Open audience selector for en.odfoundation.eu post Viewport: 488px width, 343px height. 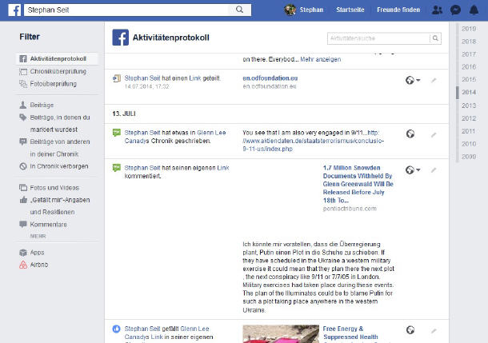click(413, 80)
